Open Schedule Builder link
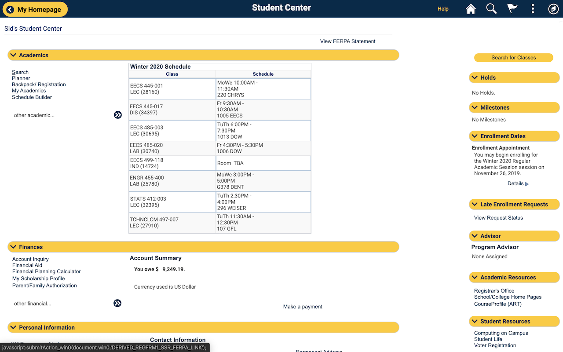563x352 pixels. click(x=32, y=97)
